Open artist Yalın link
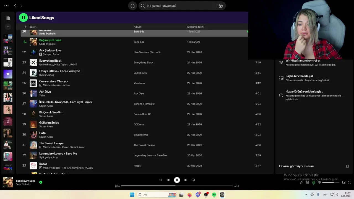This screenshot has height=199, width=354. pos(42,96)
